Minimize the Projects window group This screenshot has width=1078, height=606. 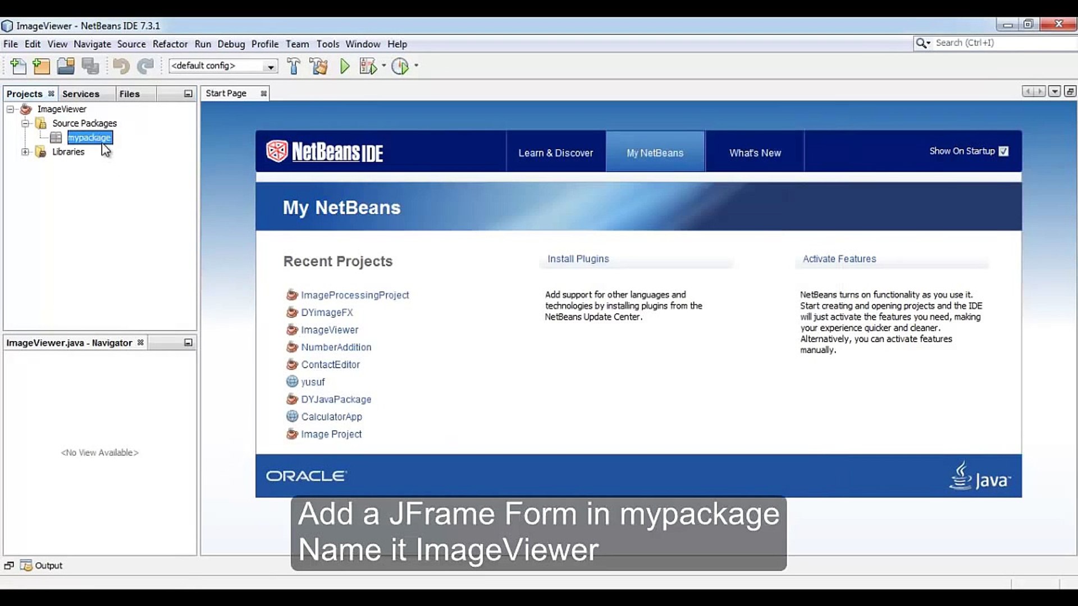coord(188,94)
